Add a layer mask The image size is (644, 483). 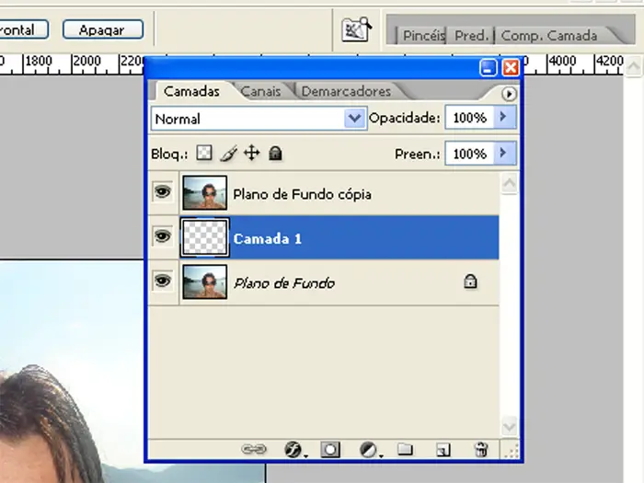(330, 449)
